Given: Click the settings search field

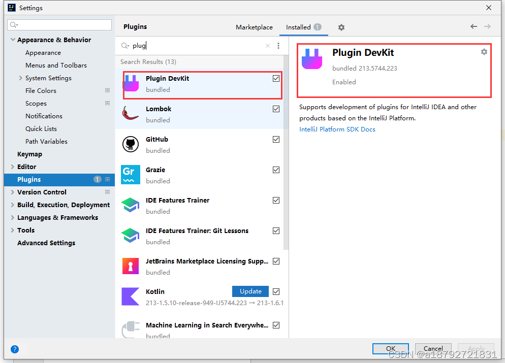Looking at the screenshot, I should click(x=59, y=25).
